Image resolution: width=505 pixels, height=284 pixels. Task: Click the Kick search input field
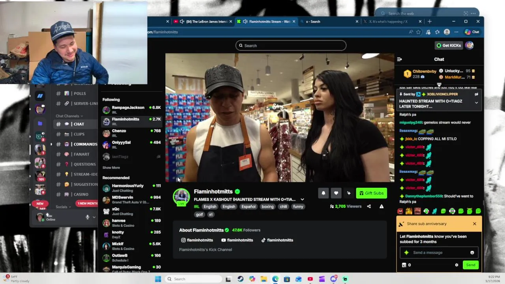(291, 46)
